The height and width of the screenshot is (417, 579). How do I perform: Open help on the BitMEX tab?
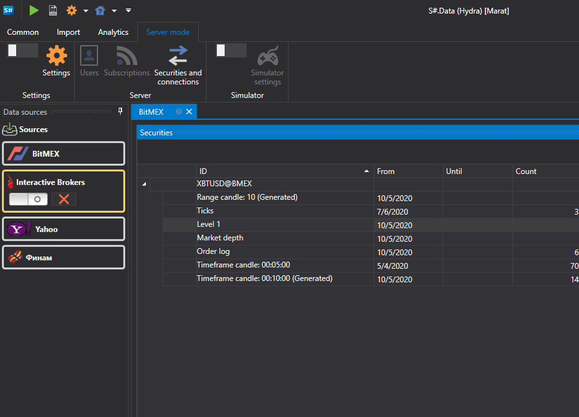[179, 112]
